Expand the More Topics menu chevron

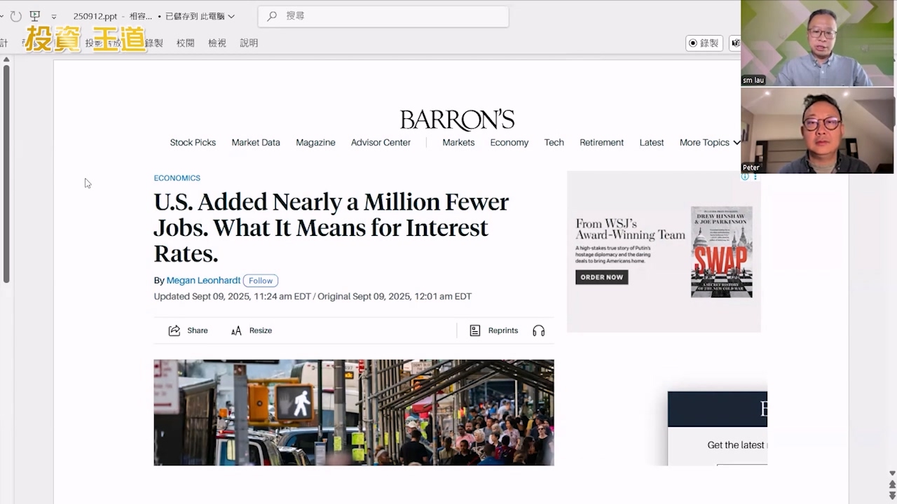[x=737, y=143]
